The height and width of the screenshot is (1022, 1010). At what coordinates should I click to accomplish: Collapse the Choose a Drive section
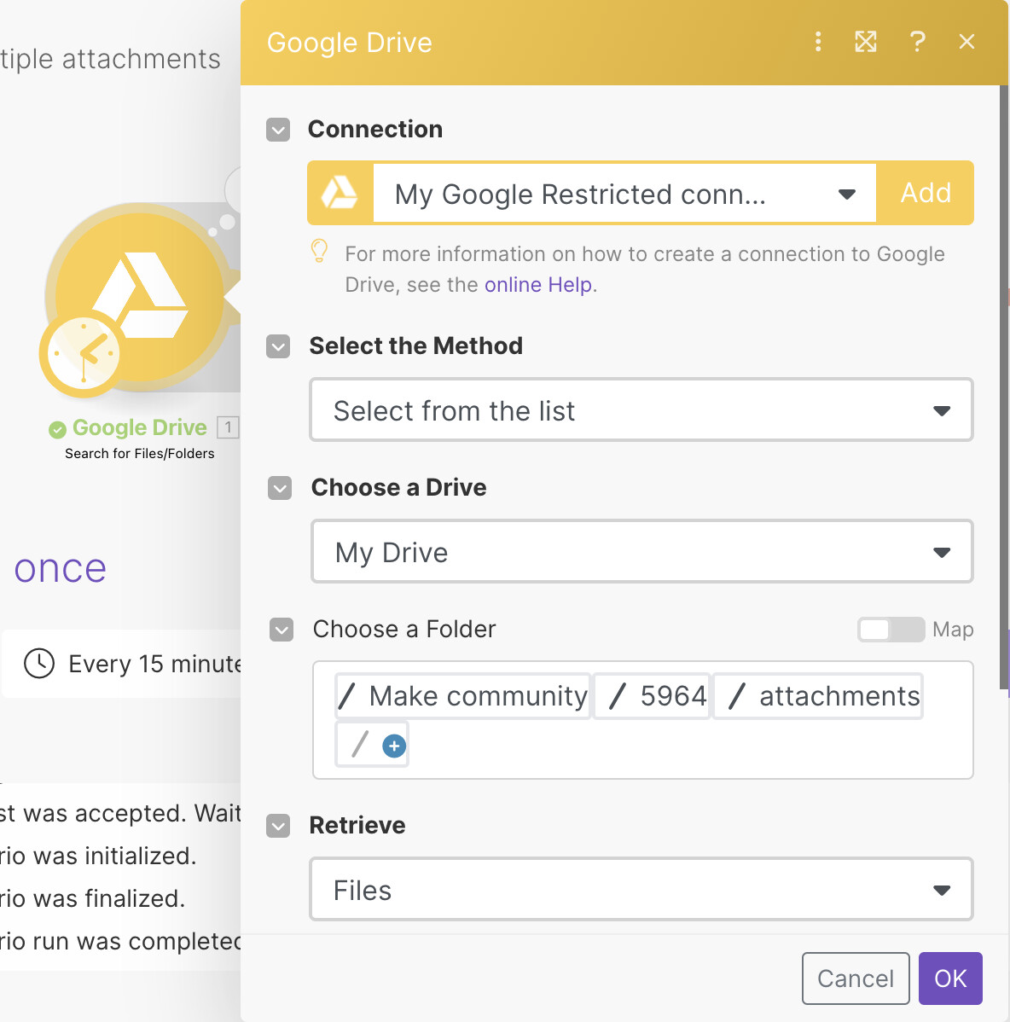pyautogui.click(x=280, y=488)
